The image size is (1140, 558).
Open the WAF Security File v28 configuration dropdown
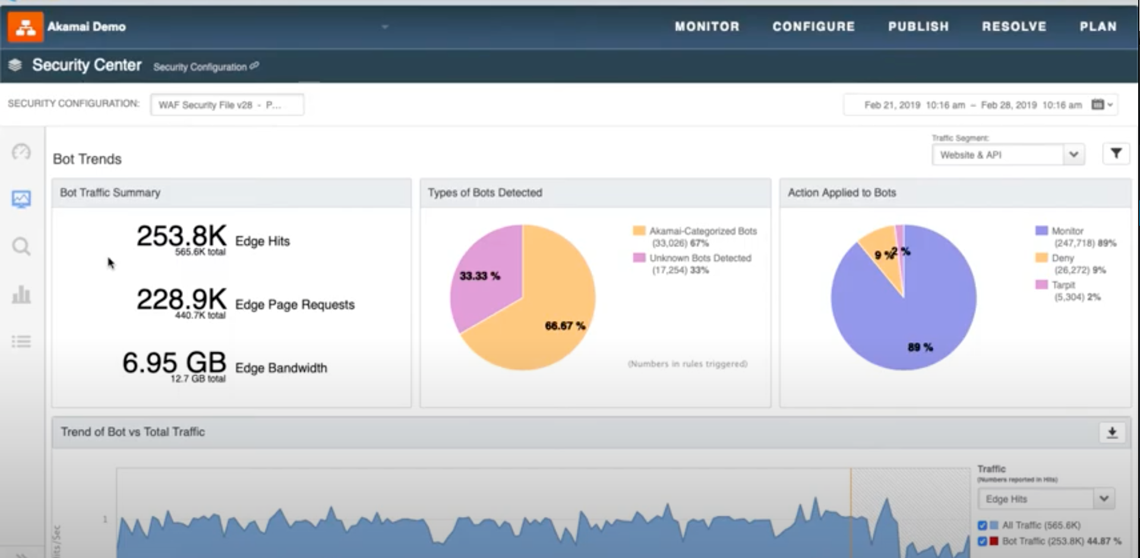(227, 105)
